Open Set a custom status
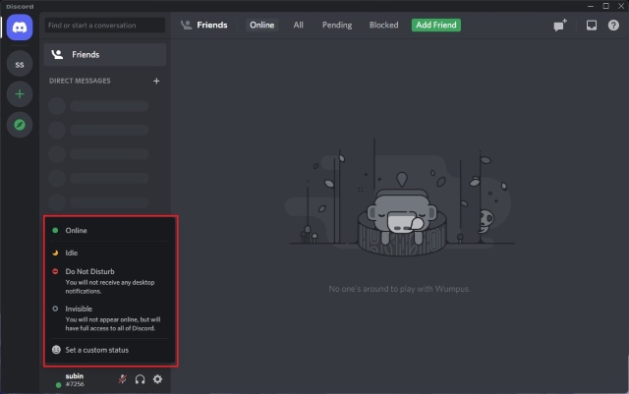 pos(95,350)
